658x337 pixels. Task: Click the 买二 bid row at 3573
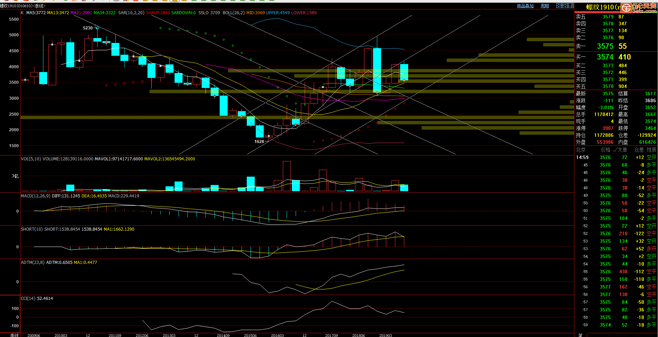(616, 65)
